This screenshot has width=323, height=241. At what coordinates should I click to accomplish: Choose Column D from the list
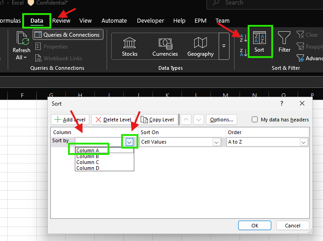pos(104,168)
